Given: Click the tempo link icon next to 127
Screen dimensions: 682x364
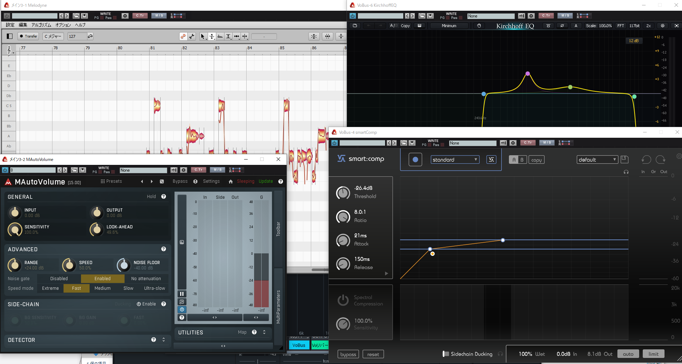Looking at the screenshot, I should click(90, 36).
